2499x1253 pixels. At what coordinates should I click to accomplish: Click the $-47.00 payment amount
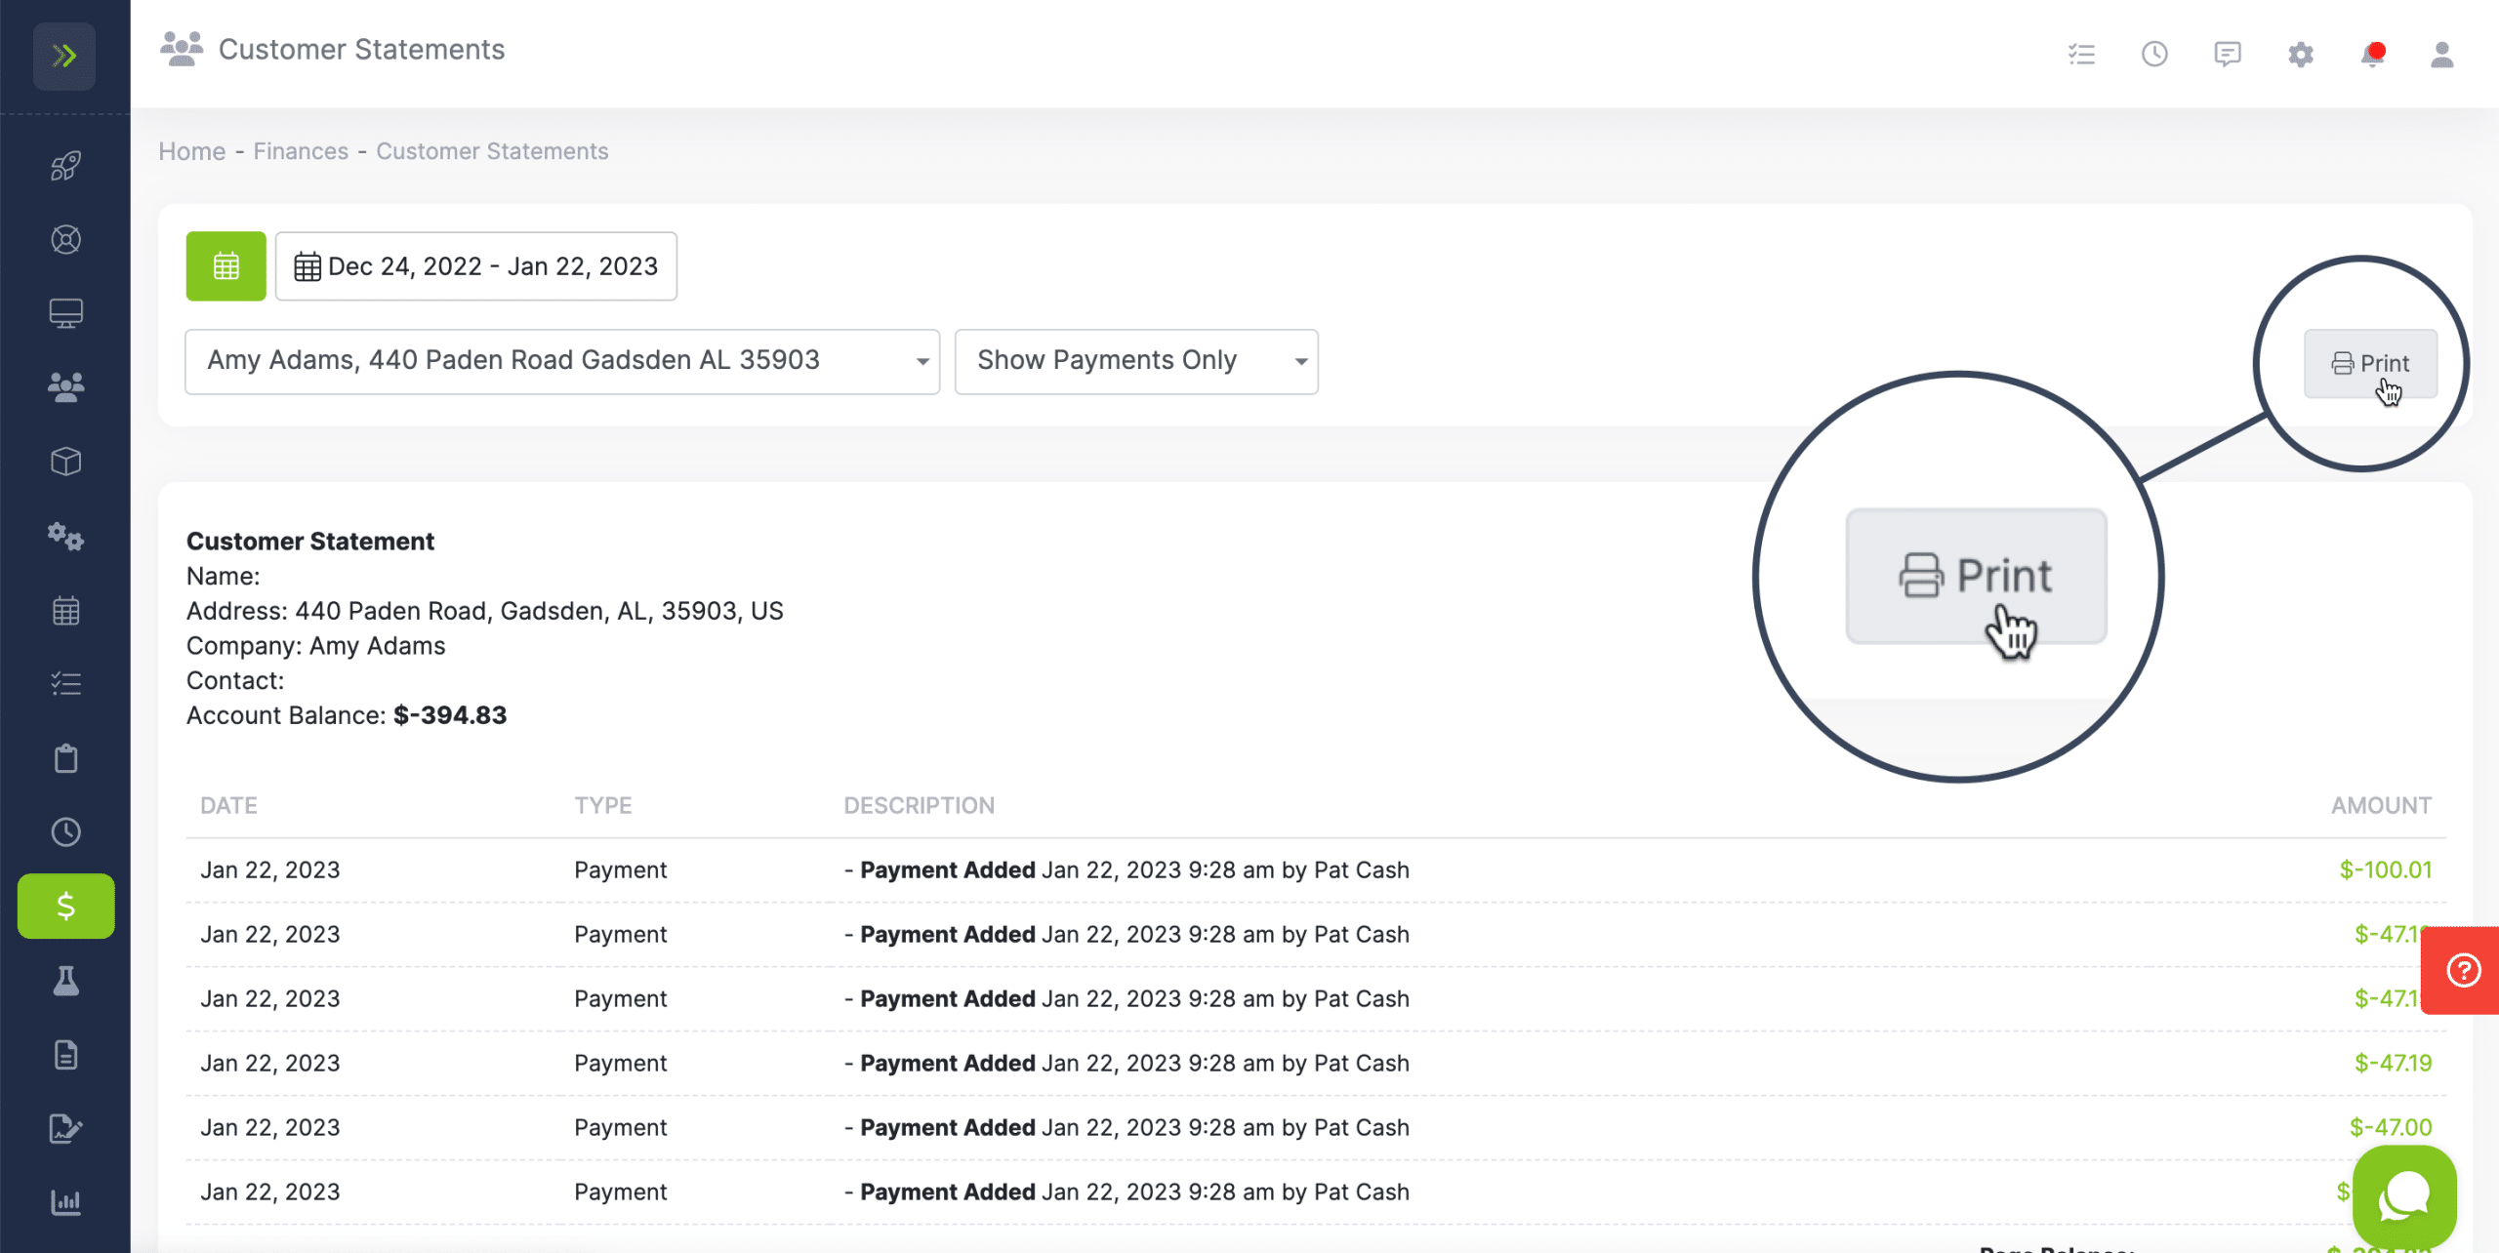[x=2391, y=1127]
